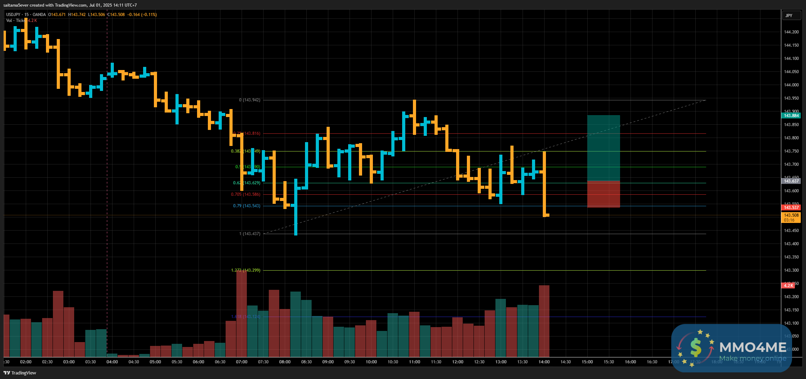The image size is (806, 379).
Task: Click the red 4.2K volume tag
Action: tap(788, 286)
